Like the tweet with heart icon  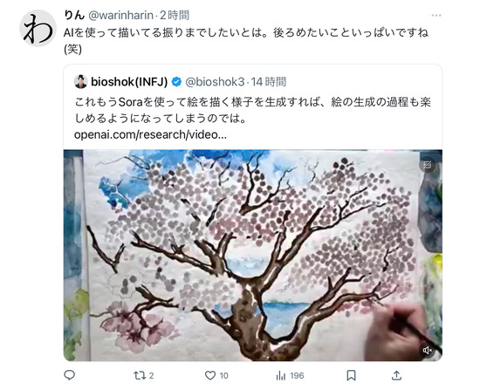(210, 375)
